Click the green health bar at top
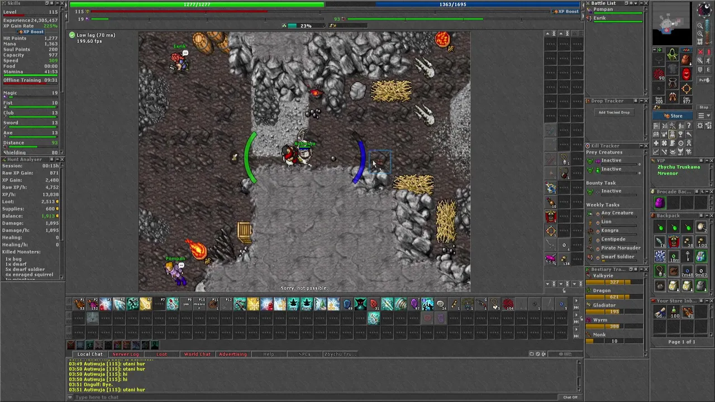The image size is (715, 402). [x=197, y=4]
